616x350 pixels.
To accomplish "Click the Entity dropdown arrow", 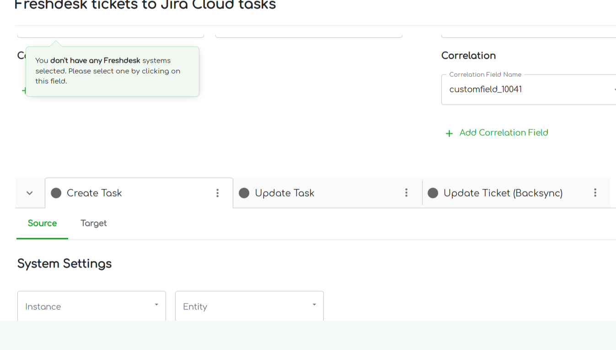I will 314,305.
